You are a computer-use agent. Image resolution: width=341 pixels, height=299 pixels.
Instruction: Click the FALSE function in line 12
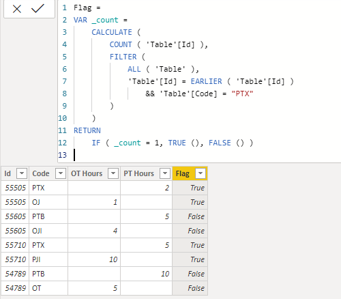[220, 143]
